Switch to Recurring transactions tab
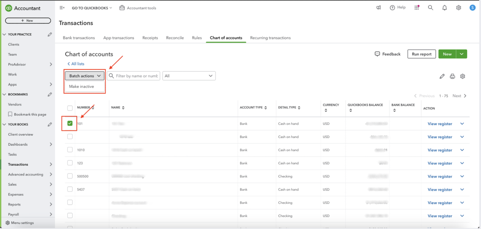The width and height of the screenshot is (481, 229). tap(270, 38)
